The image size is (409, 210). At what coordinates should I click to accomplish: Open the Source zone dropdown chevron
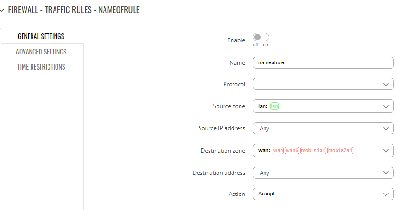[386, 107]
